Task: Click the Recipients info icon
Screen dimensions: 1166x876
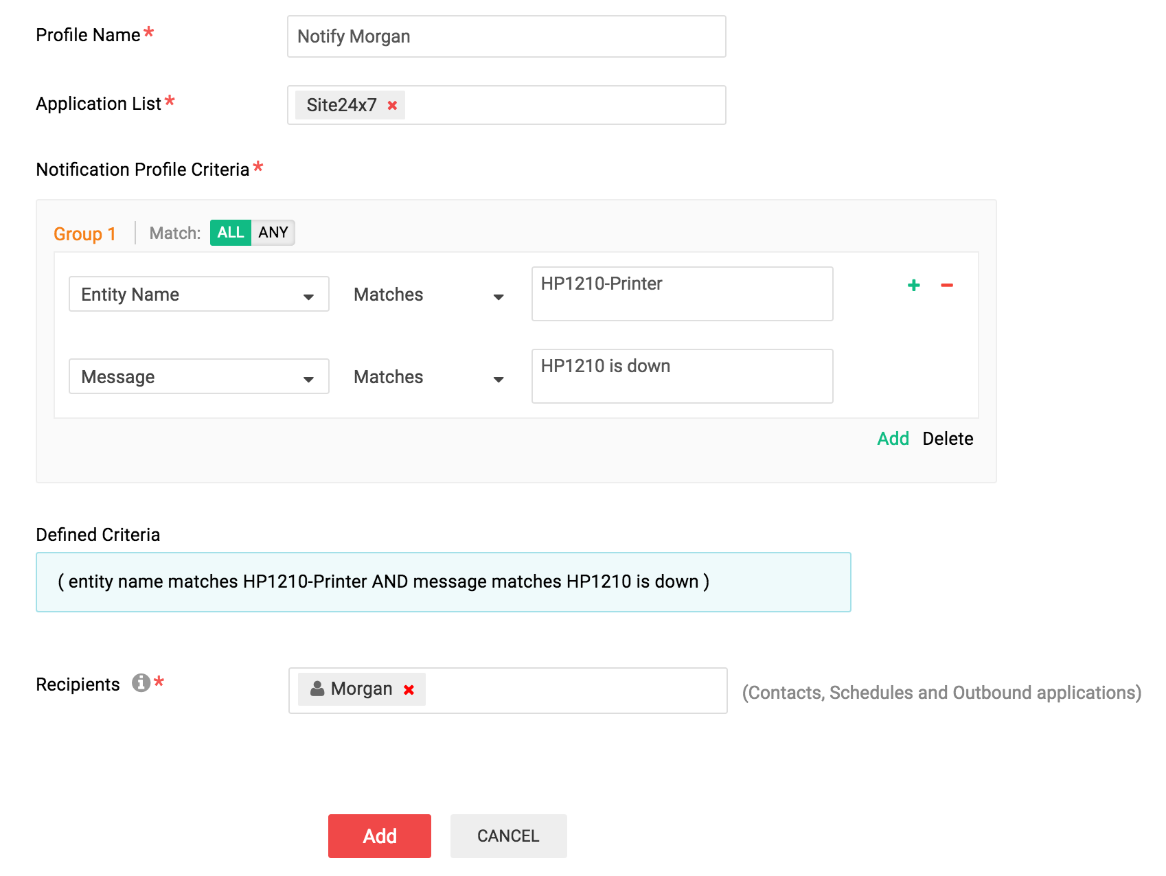Action: [141, 682]
